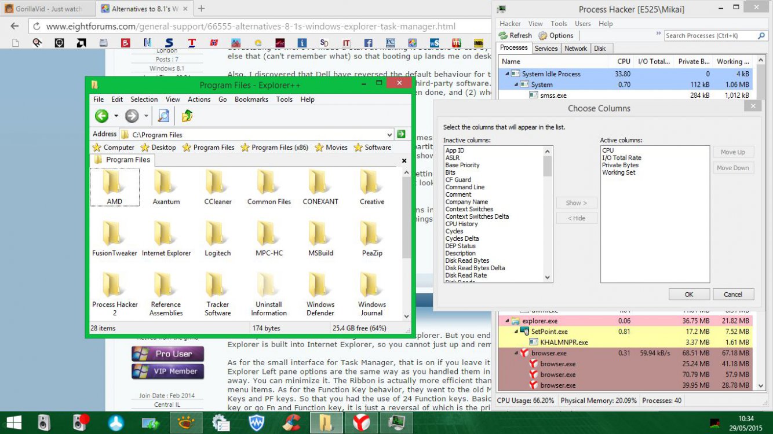The width and height of the screenshot is (773, 434).
Task: Click the grey Forward arrow in Explorer++
Action: click(132, 116)
